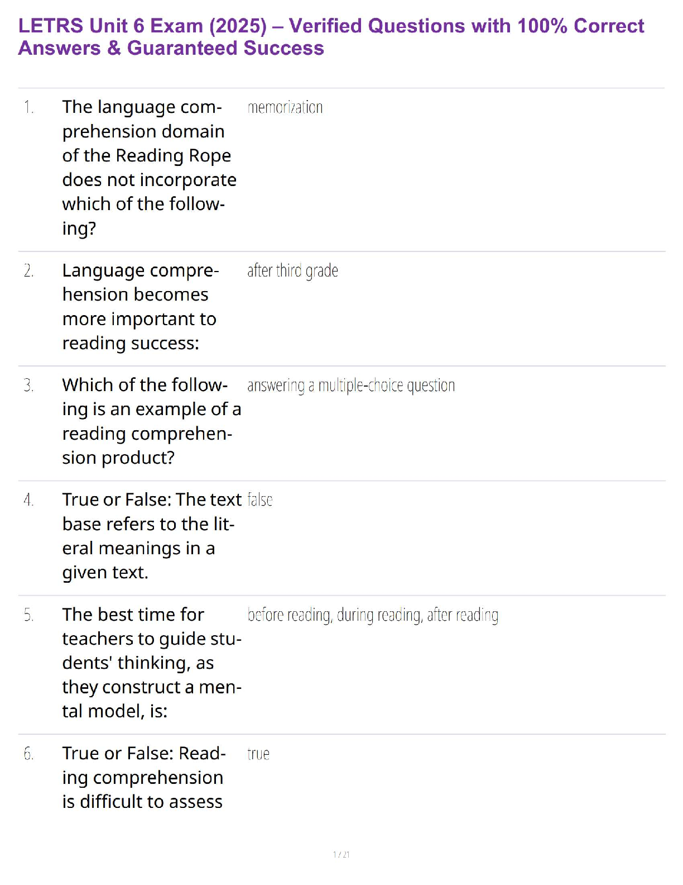Click the page indicator "1 / 21"
This screenshot has height=885, width=683.
341,854
